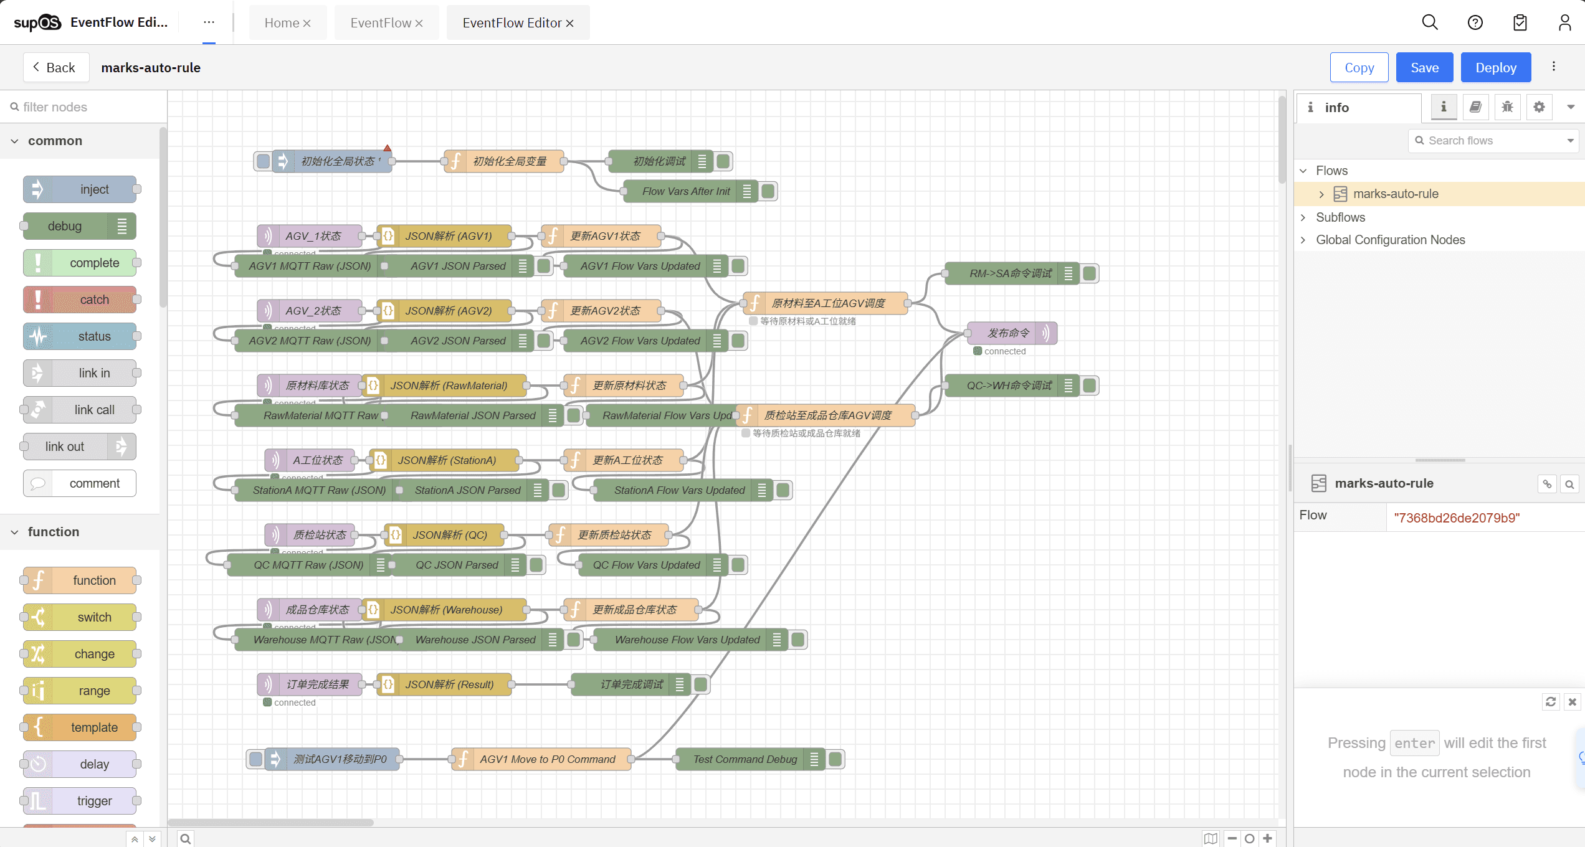Image resolution: width=1585 pixels, height=847 pixels.
Task: Click the canvas horizontal scrollbar
Action: pos(270,823)
